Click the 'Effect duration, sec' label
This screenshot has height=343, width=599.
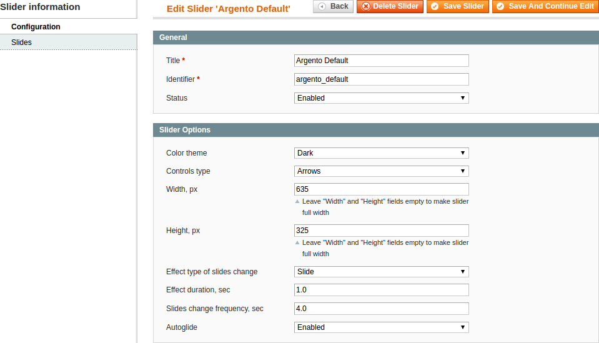coord(198,290)
